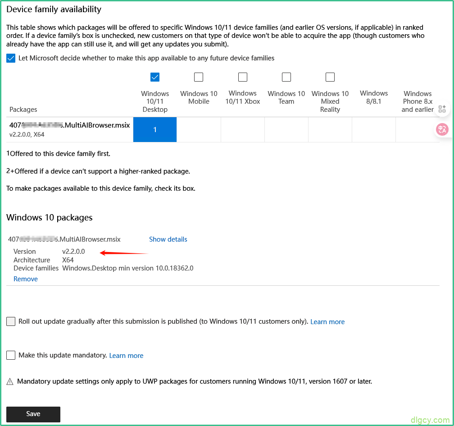The image size is (454, 426).
Task: Expand package info via Show details
Action: (x=168, y=239)
